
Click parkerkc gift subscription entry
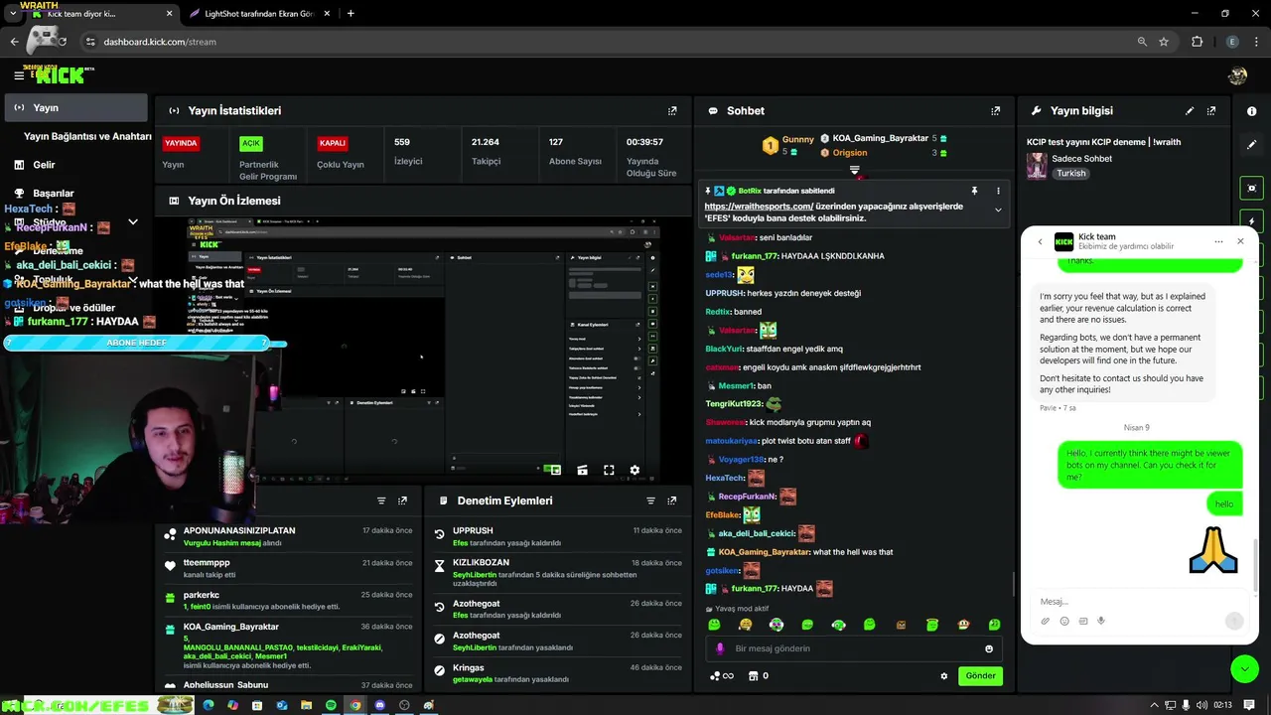click(288, 600)
